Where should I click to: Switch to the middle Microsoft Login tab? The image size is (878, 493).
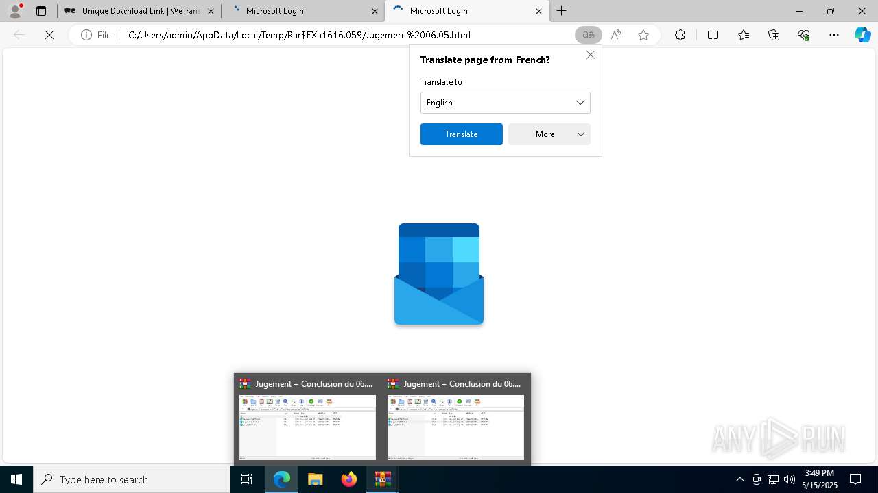pyautogui.click(x=302, y=11)
